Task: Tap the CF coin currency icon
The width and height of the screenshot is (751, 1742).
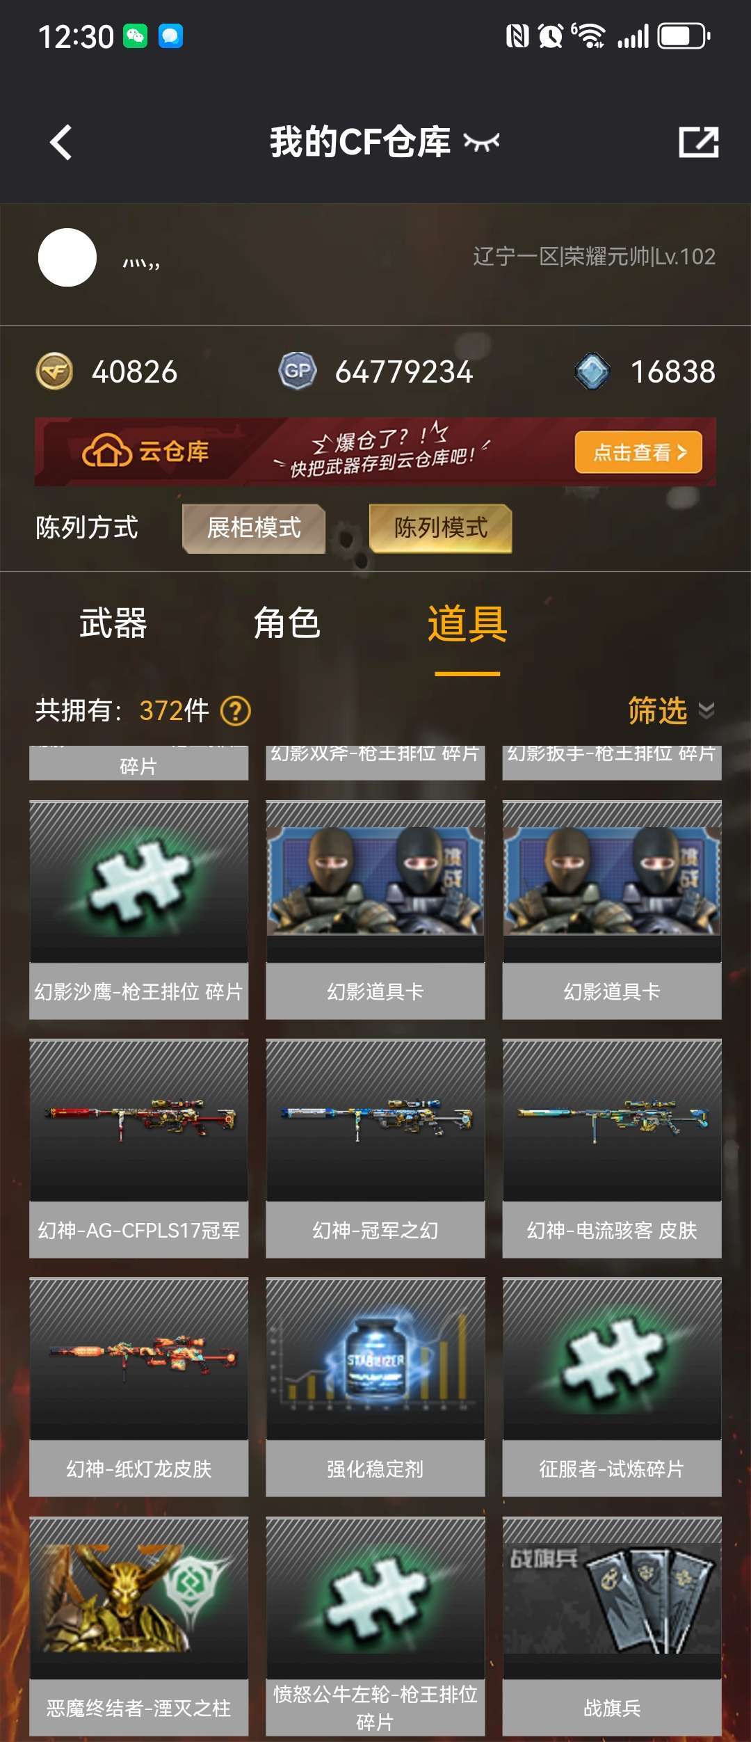Action: tap(54, 371)
